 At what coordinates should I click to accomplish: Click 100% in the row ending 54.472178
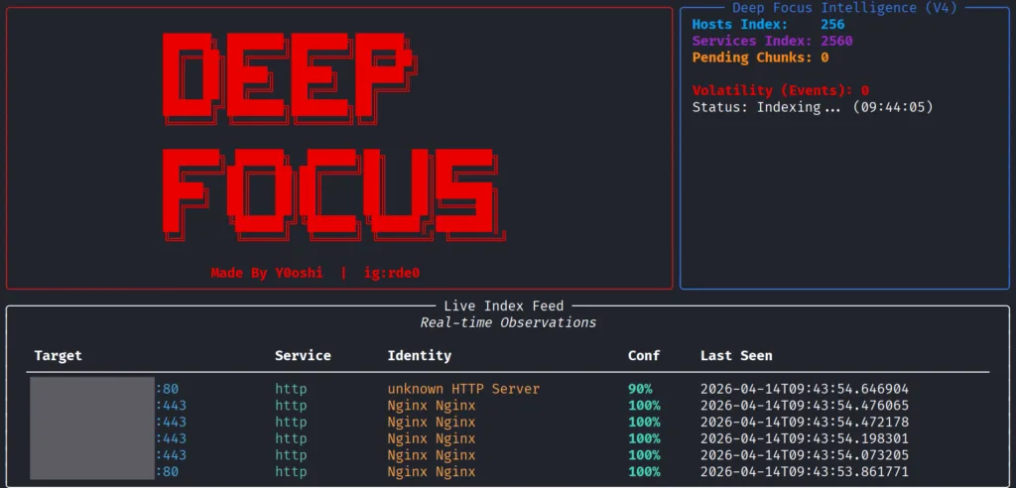(x=644, y=422)
